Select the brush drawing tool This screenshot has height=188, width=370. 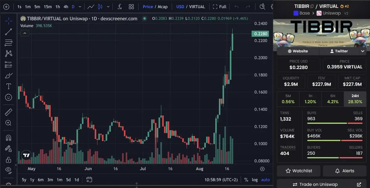[x=9, y=76]
